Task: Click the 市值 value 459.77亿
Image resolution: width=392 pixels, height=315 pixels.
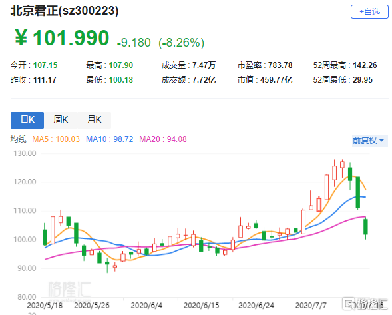Action: pos(276,80)
